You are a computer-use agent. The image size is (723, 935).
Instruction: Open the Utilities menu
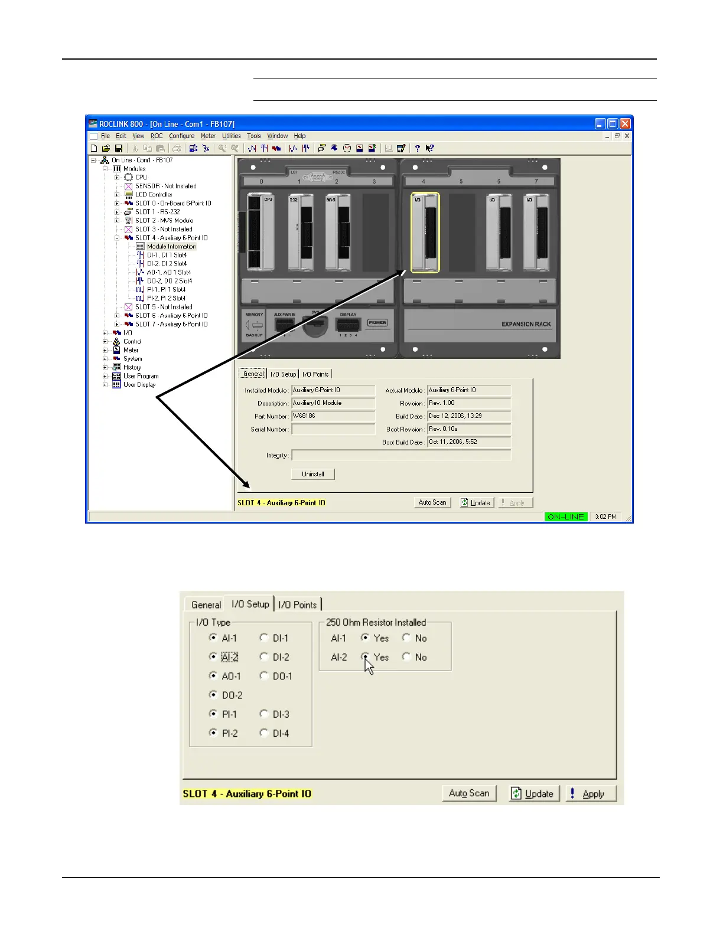tap(232, 136)
